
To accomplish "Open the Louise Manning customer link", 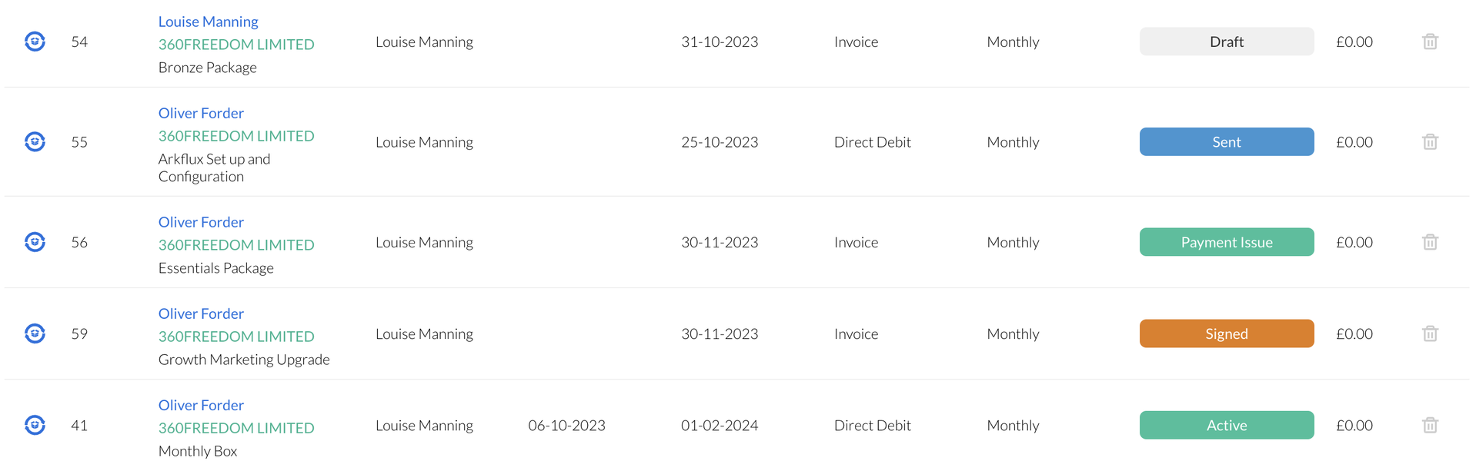I will tap(207, 21).
